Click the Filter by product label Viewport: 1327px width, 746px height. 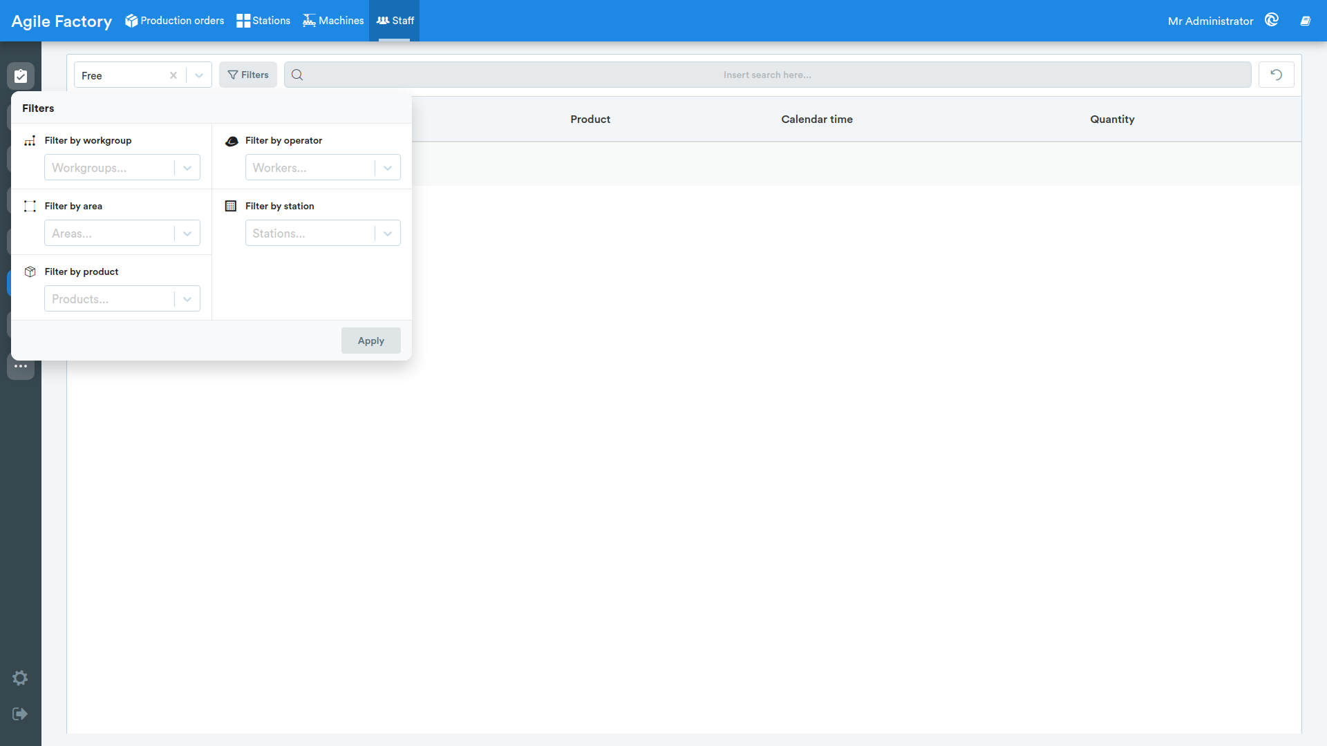click(82, 271)
